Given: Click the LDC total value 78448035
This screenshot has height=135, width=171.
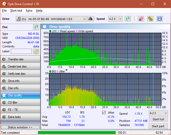Looking at the screenshot, I should coord(64,125).
